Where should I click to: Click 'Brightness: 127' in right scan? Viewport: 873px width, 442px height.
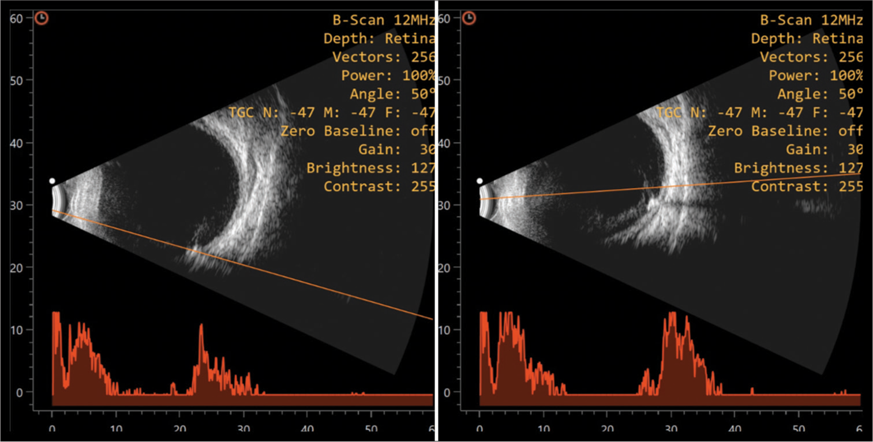pos(798,168)
